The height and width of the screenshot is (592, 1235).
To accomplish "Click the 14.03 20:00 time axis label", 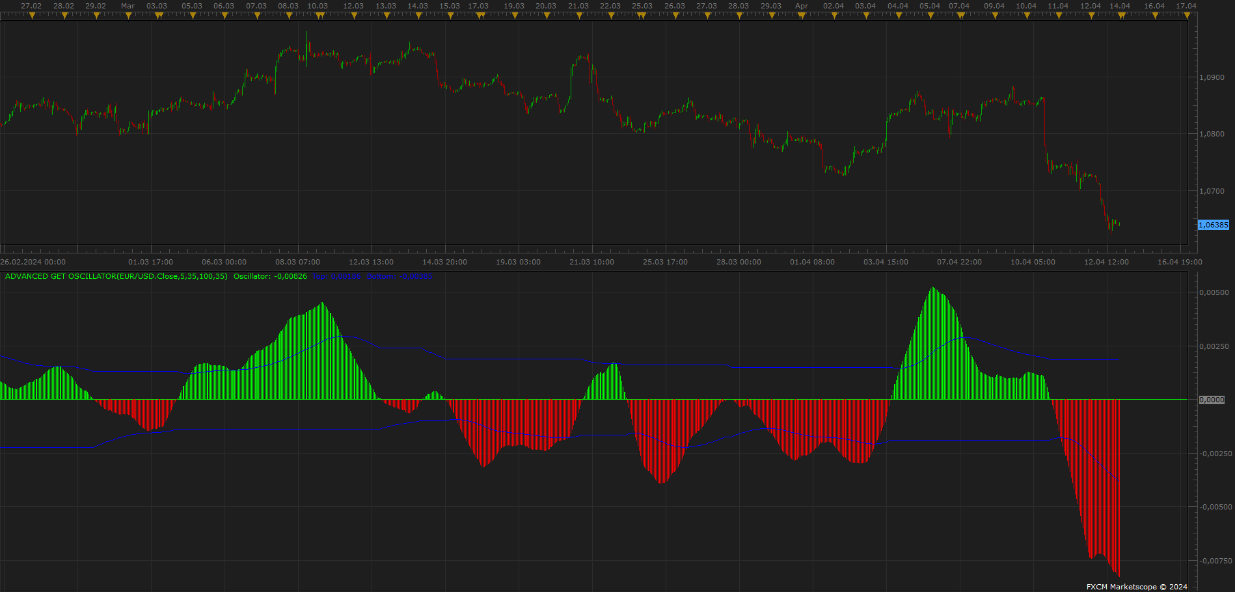I will pos(444,262).
